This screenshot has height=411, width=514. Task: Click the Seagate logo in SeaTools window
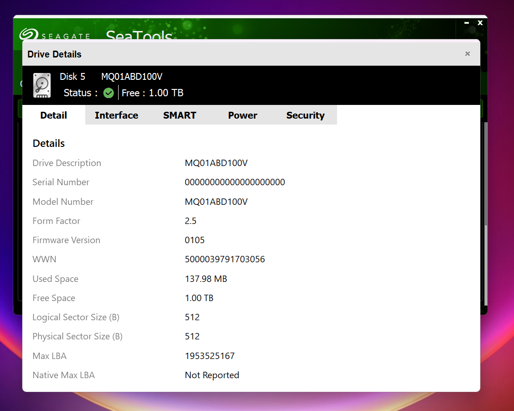point(54,34)
